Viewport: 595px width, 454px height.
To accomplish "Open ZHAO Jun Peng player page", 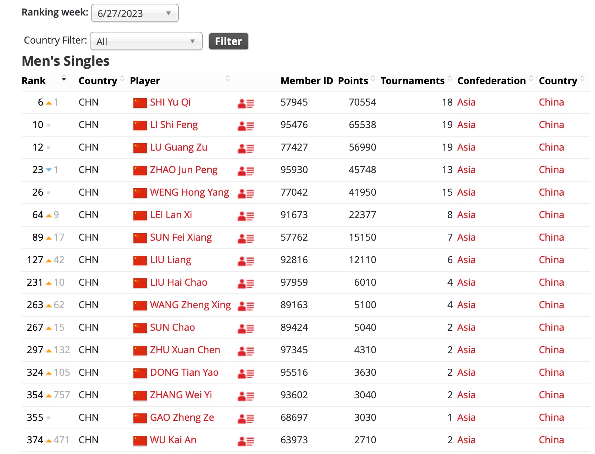I will (184, 170).
